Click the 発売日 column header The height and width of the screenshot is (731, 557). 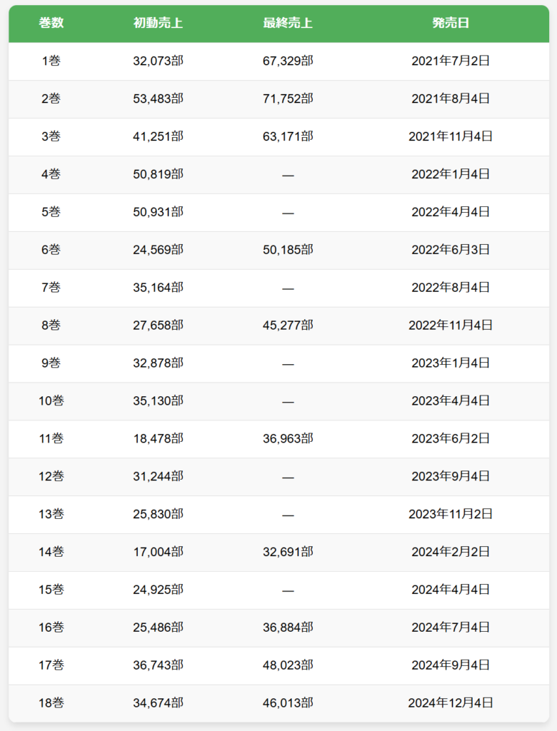pos(451,23)
